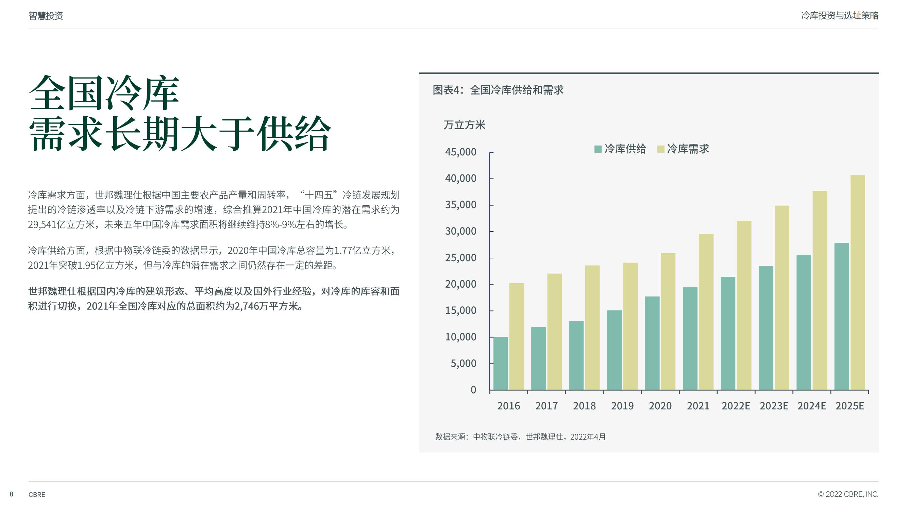Select the 2019 yellow demand bar
The image size is (907, 510).
[630, 326]
